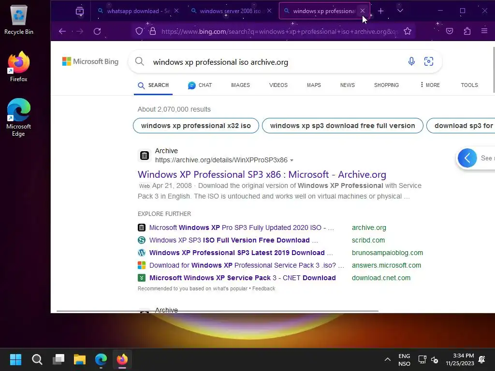Screen dimensions: 495x371
Task: Click the Feedback link
Action: pos(263,289)
